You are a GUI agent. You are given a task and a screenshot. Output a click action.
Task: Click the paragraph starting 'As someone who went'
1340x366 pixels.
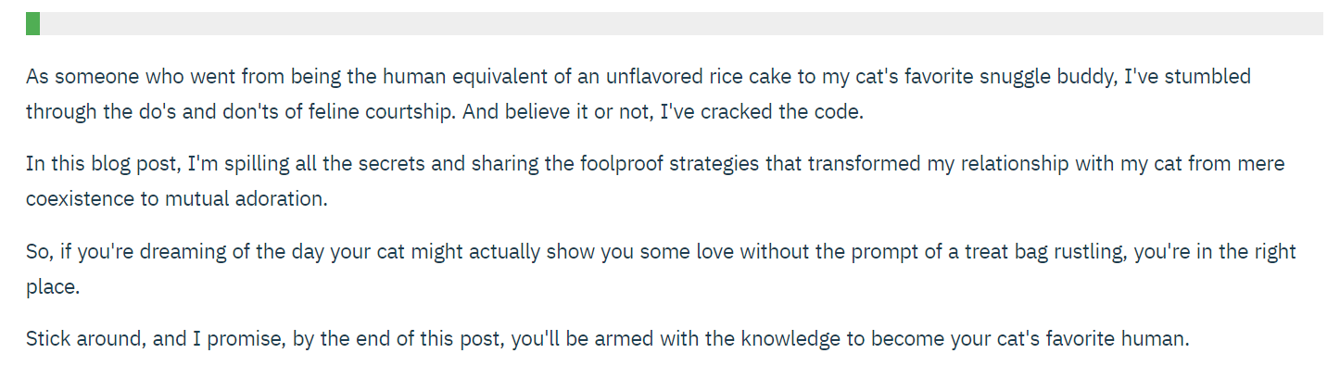[638, 94]
